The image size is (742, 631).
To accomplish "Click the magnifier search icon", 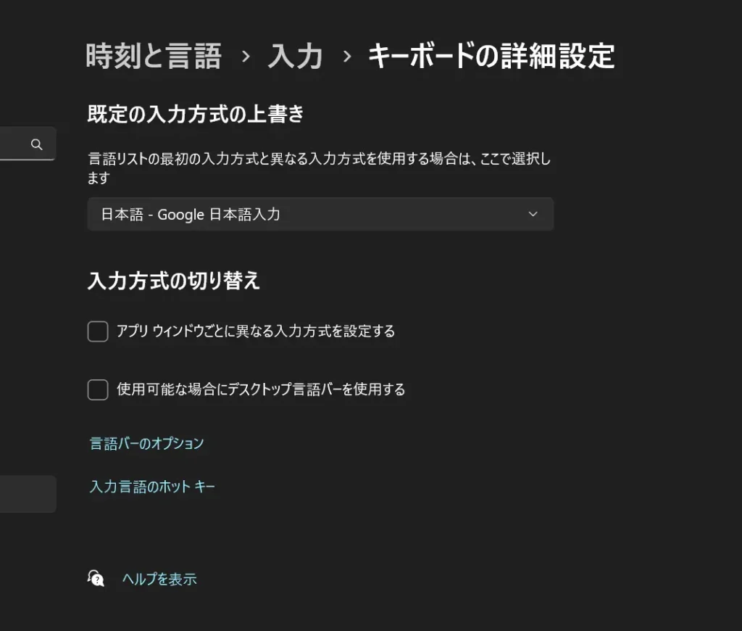I will pyautogui.click(x=36, y=144).
